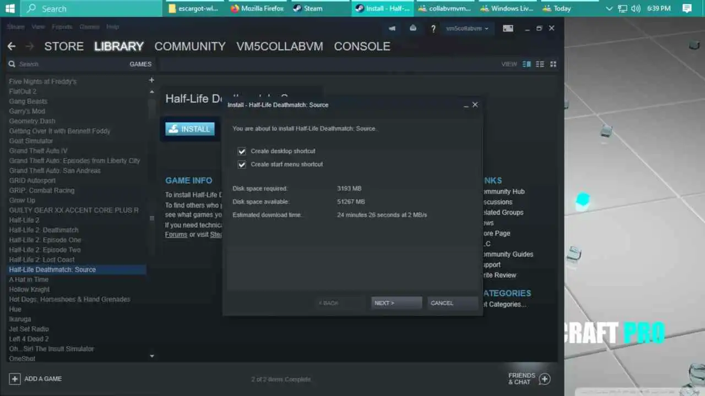
Task: Go to the COMMUNITY tab
Action: [190, 47]
